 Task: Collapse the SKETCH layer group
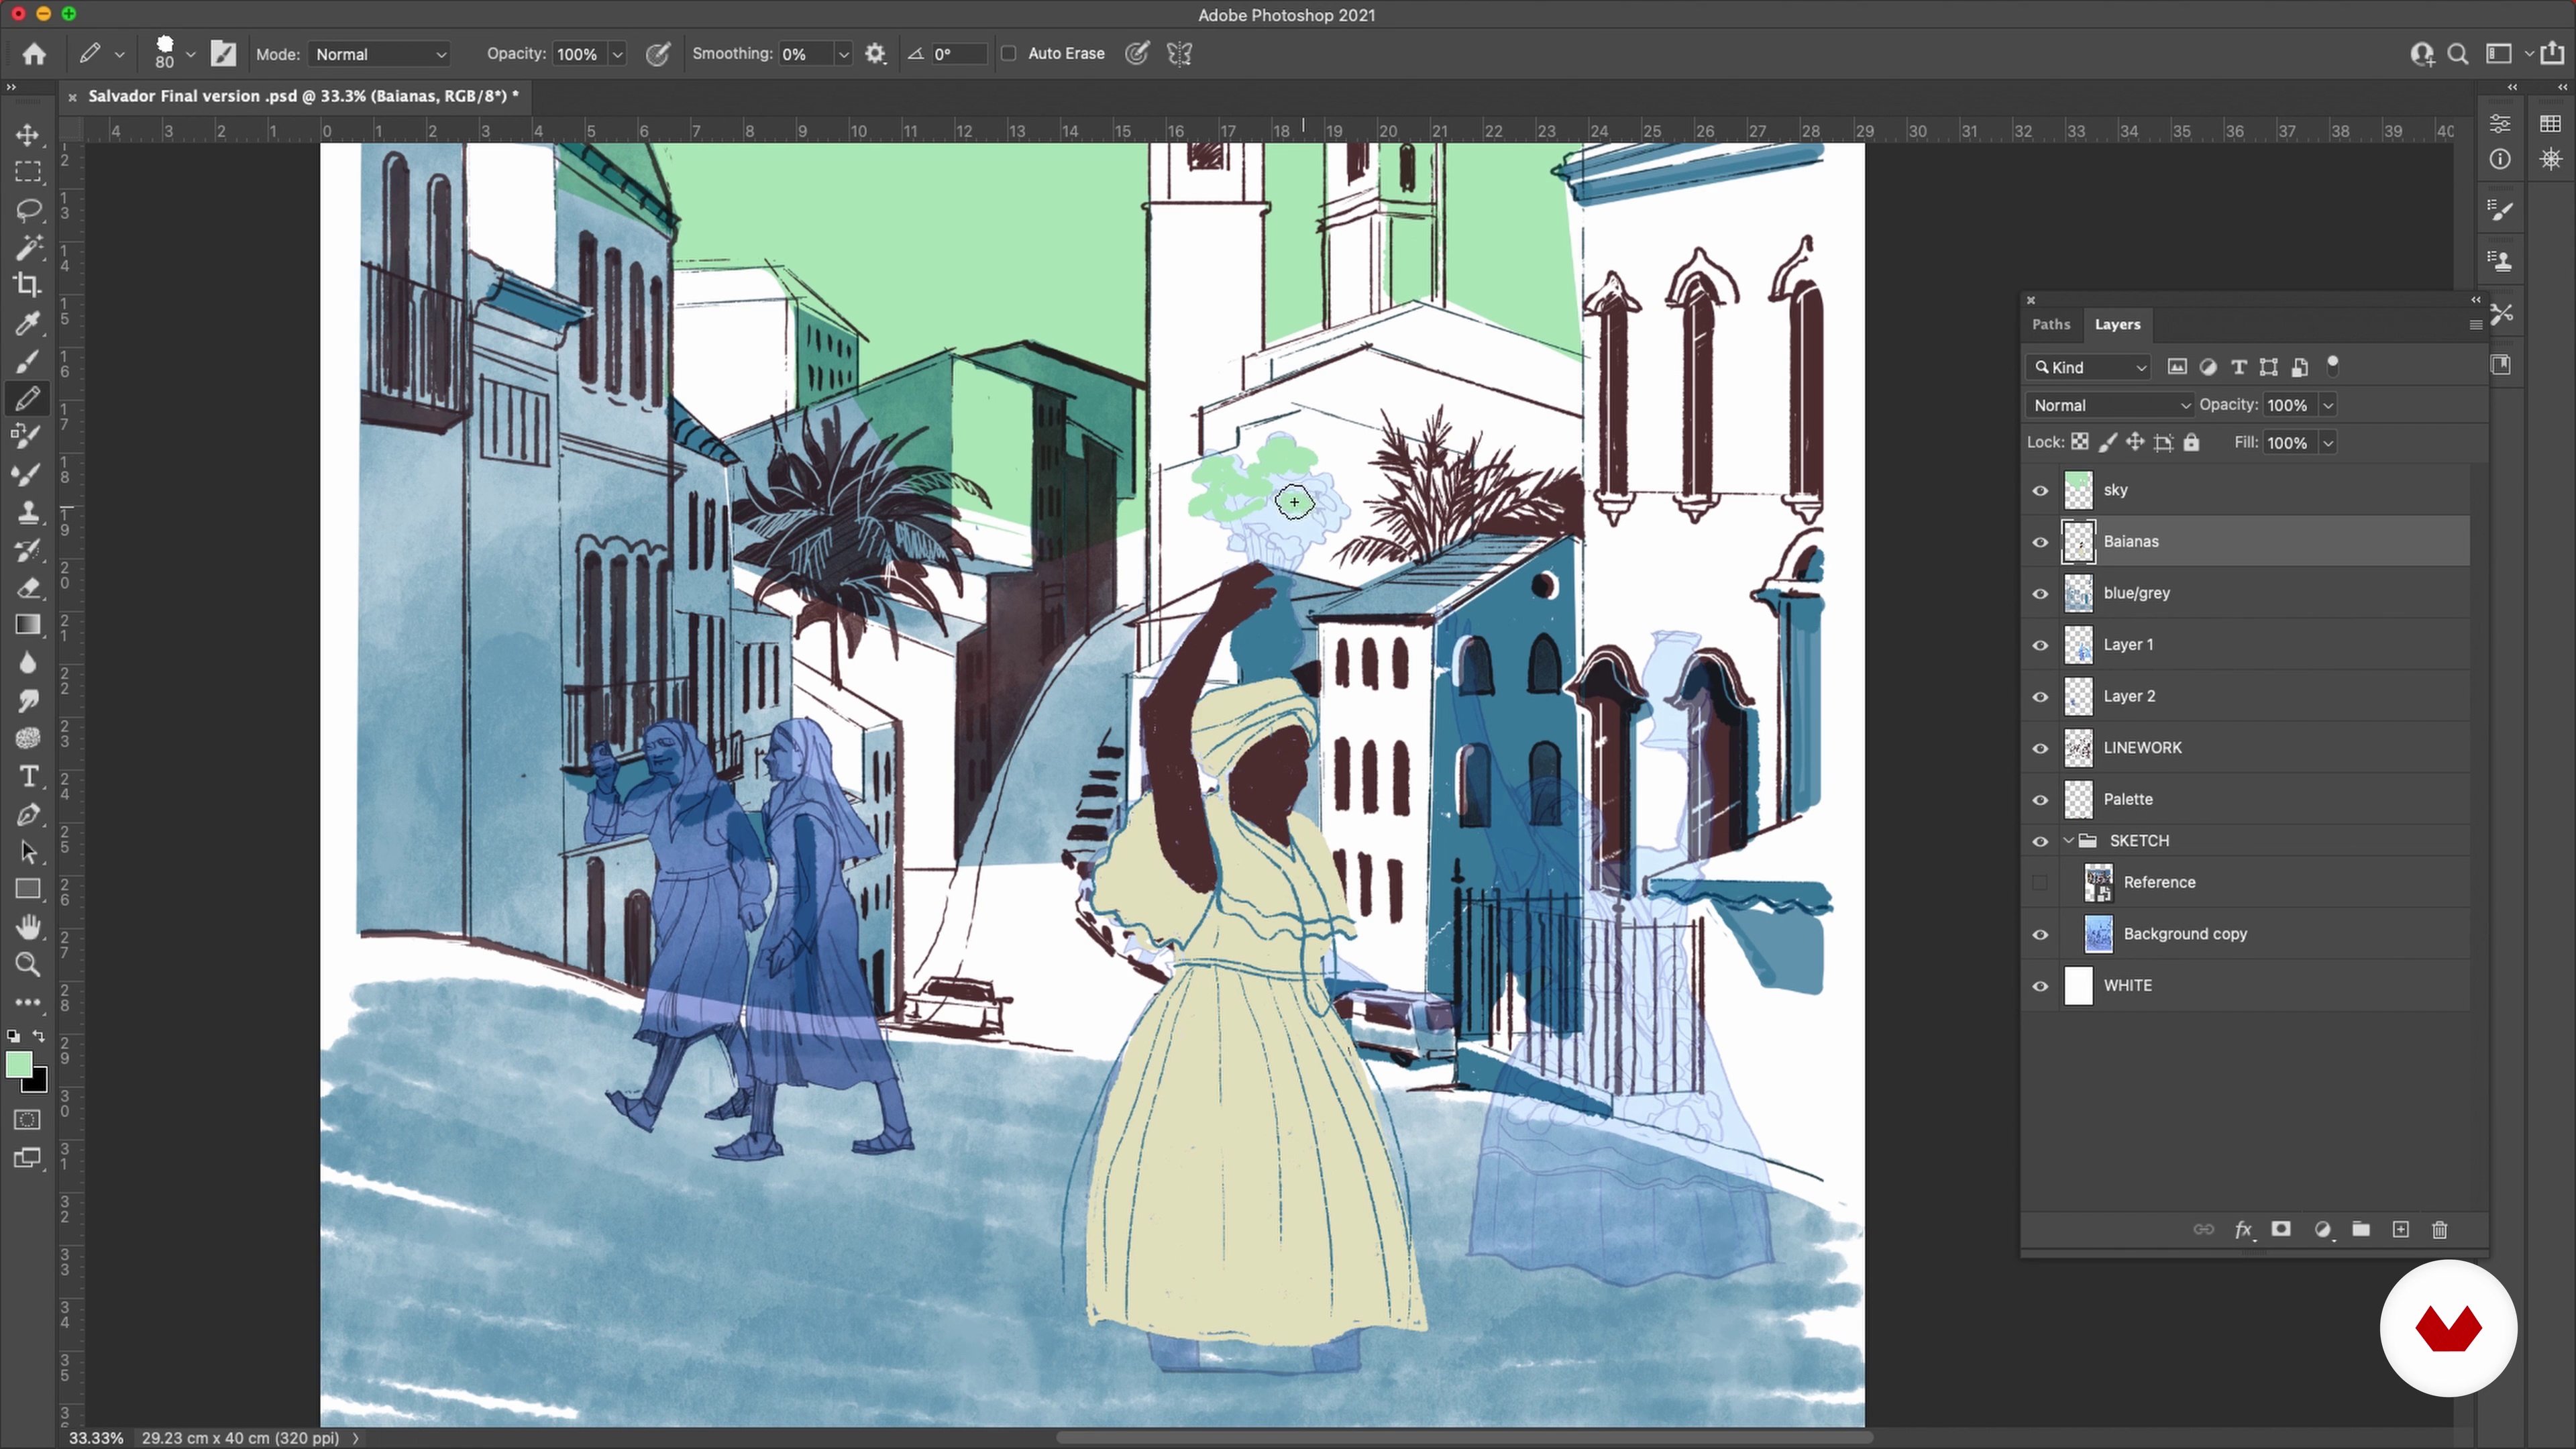coord(2068,841)
